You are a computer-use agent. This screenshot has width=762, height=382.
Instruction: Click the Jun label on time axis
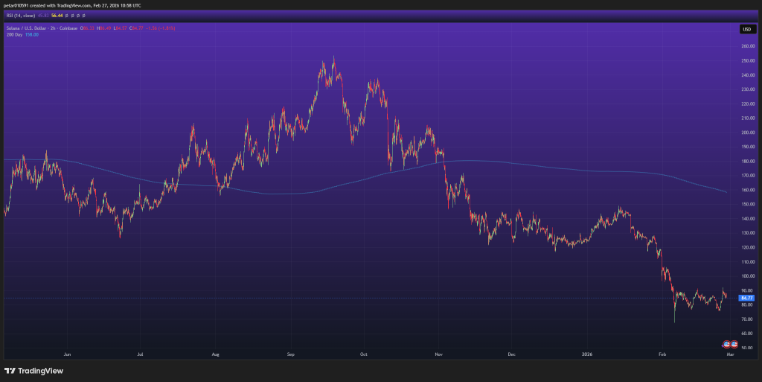(x=68, y=355)
